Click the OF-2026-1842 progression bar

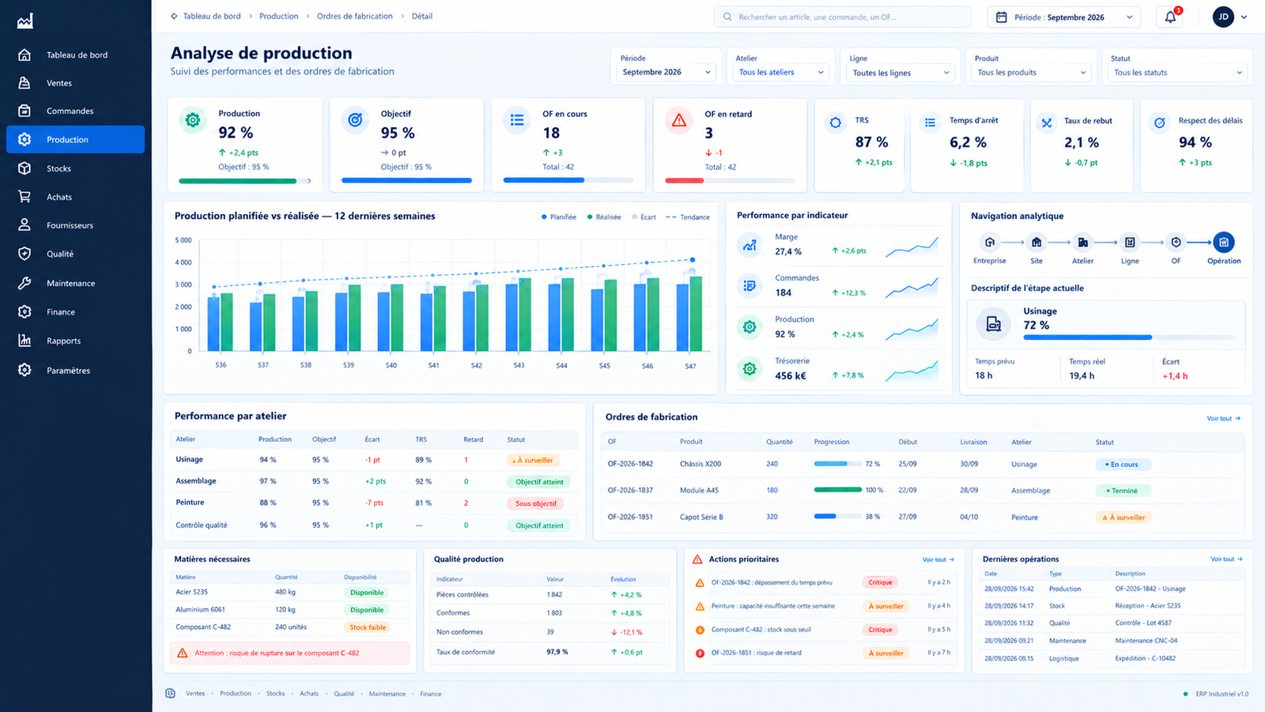pos(837,464)
